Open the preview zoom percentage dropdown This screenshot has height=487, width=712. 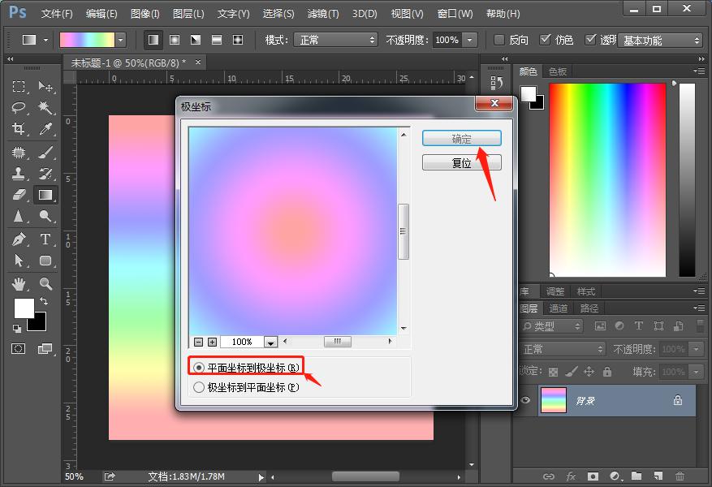(270, 343)
